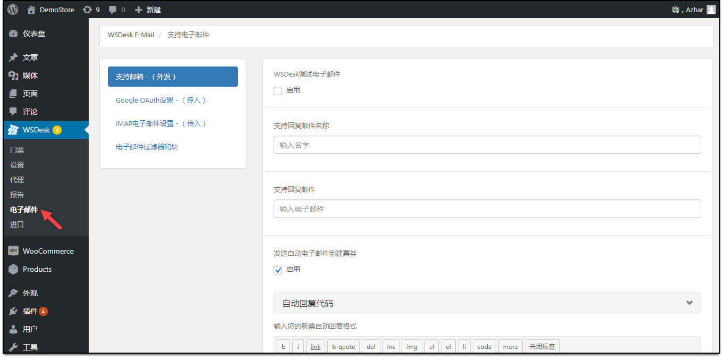This screenshot has height=359, width=723.
Task: Click the del editor button
Action: (x=371, y=347)
